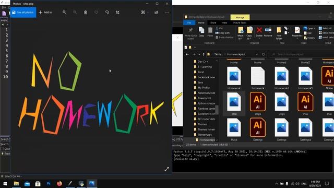The image size is (334, 188).
Task: Open the Dev C++ folder in the tree
Action: pos(203,62)
